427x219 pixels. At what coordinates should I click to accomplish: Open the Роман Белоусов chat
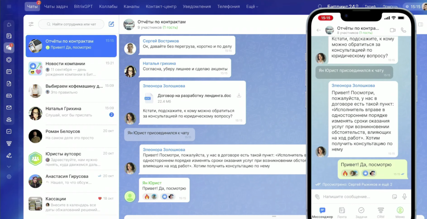pyautogui.click(x=71, y=136)
